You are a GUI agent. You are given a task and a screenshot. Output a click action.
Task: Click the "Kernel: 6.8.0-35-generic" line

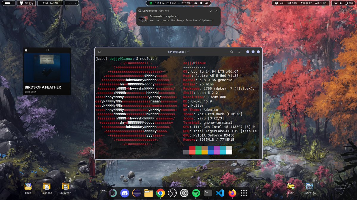click(x=208, y=80)
